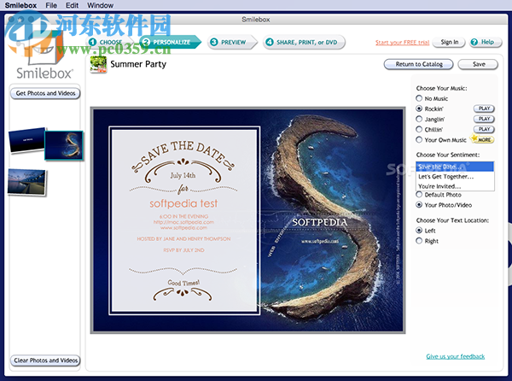512x381 pixels.
Task: Click Return to Catalog button
Action: click(x=419, y=64)
